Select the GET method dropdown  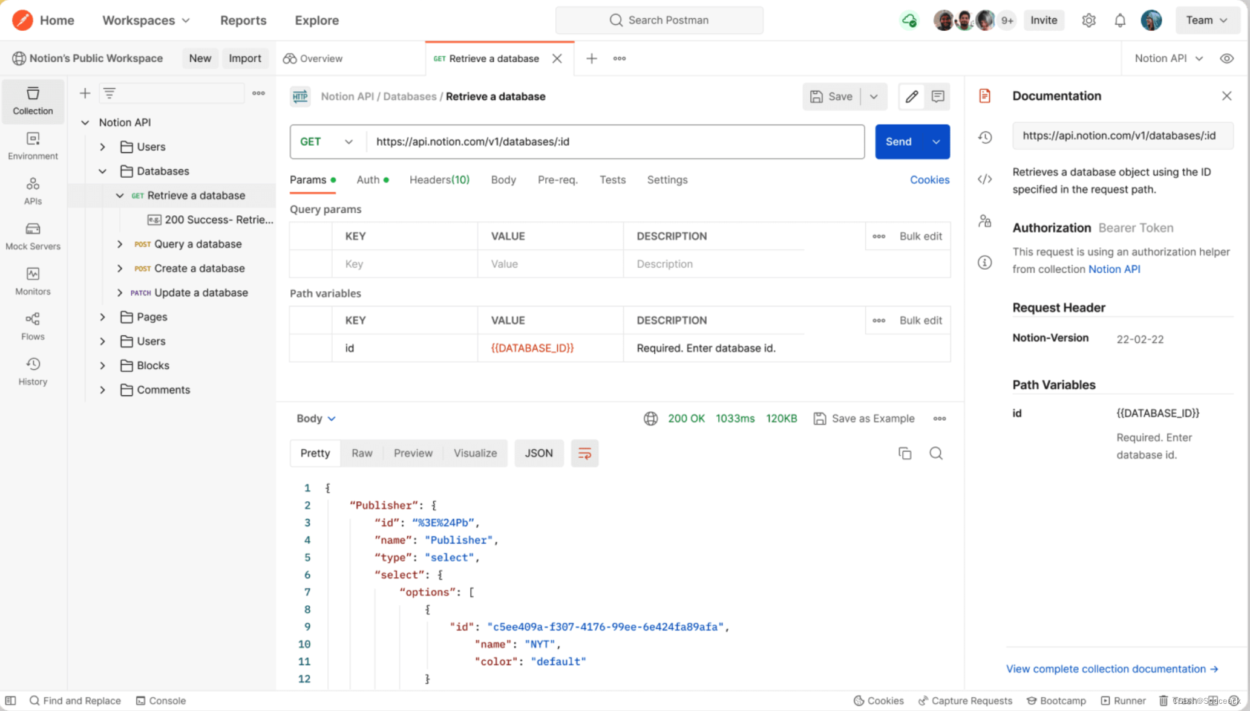pos(327,141)
